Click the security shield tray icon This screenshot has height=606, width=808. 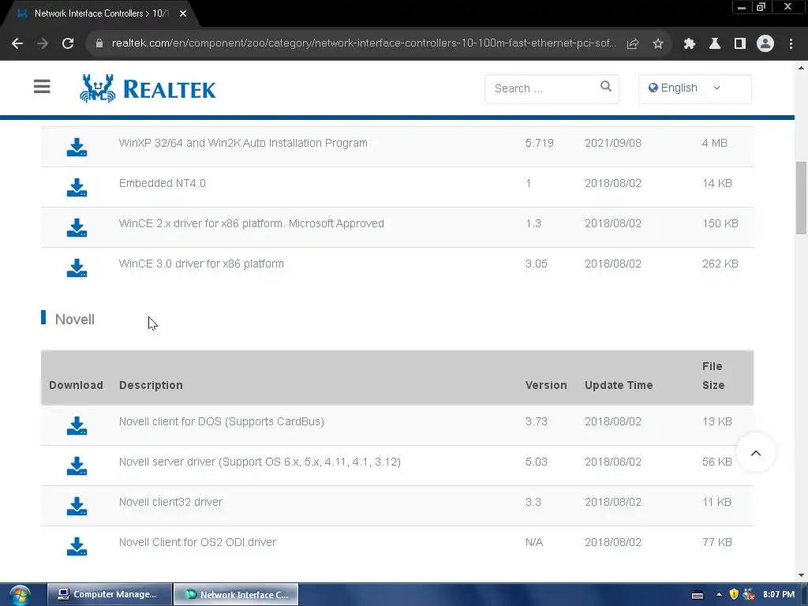pos(734,594)
